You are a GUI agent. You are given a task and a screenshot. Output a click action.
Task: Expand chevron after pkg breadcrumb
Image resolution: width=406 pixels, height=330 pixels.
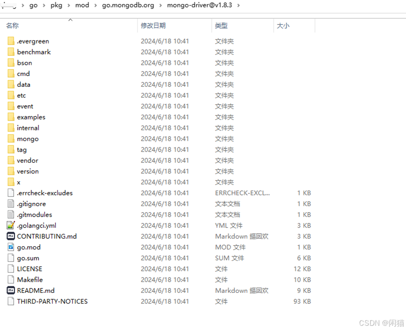click(69, 6)
